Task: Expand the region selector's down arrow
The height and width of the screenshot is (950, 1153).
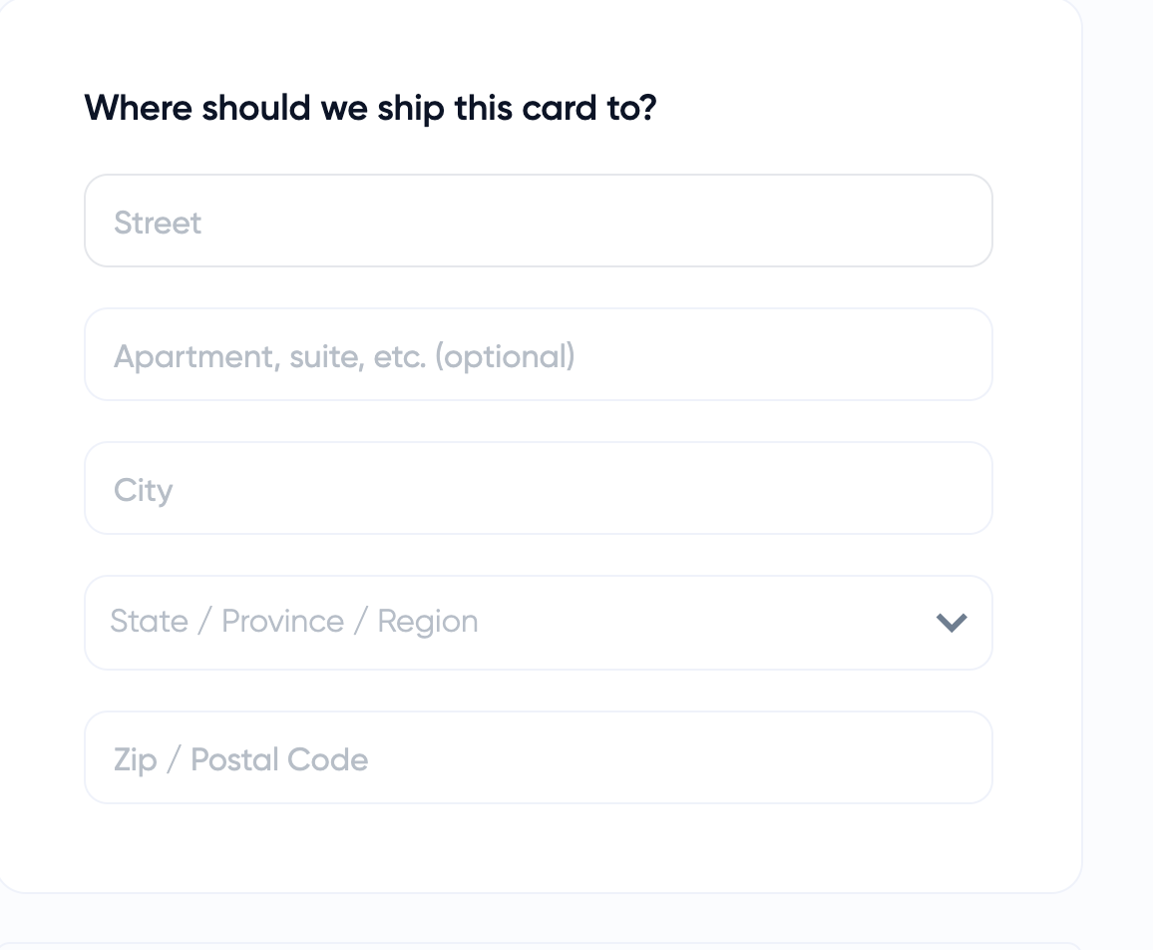Action: [952, 623]
